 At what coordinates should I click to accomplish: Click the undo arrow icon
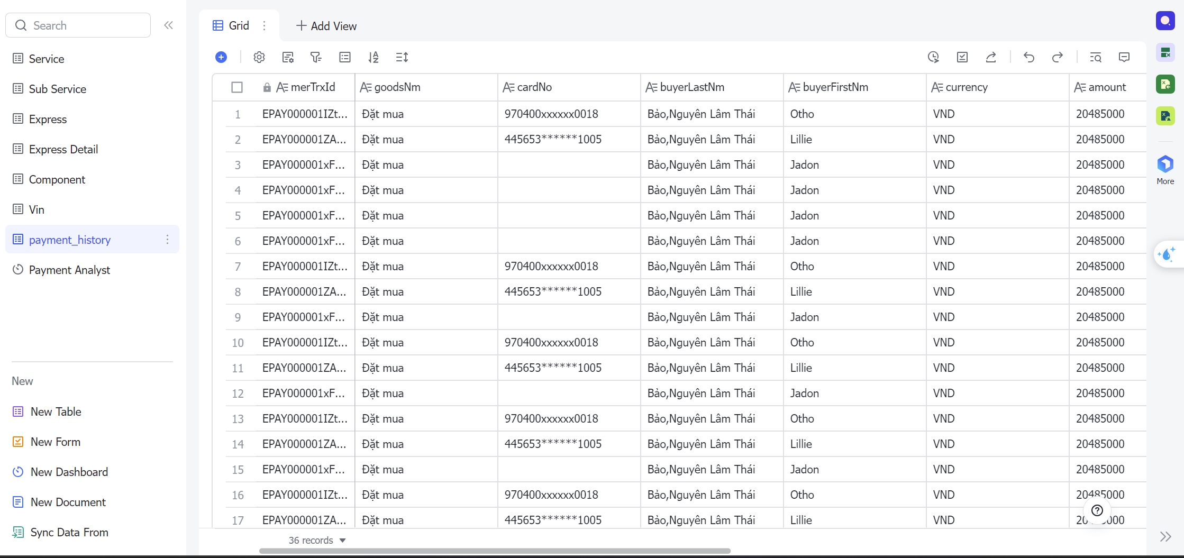pos(1028,57)
